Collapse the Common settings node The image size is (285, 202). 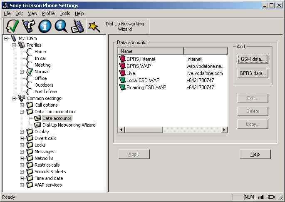click(x=14, y=98)
